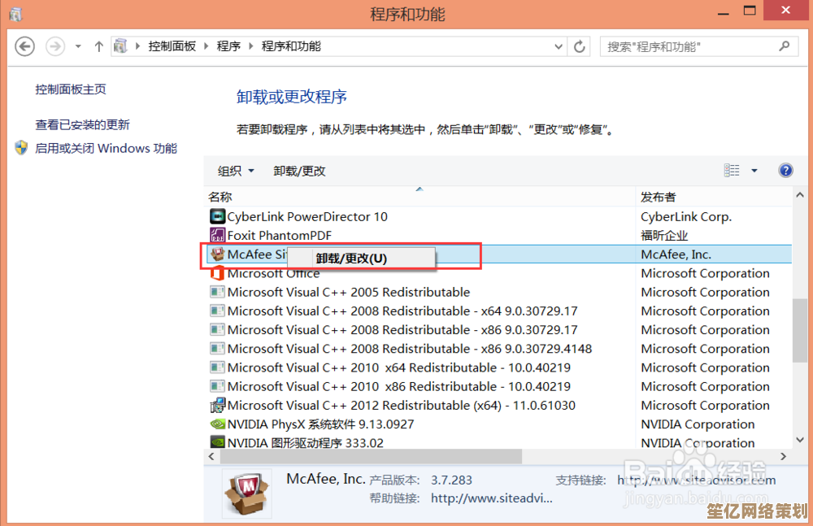
Task: Go up one folder level
Action: (98, 46)
